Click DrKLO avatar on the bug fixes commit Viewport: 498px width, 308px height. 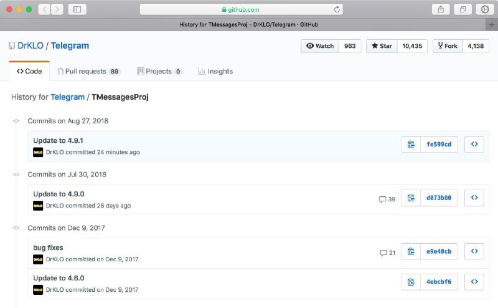click(38, 259)
